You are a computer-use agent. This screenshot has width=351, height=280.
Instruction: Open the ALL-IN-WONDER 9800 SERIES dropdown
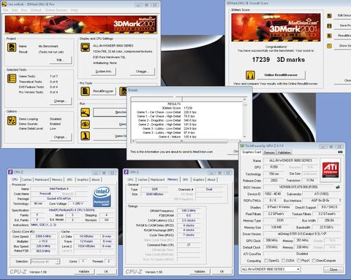[271, 269]
